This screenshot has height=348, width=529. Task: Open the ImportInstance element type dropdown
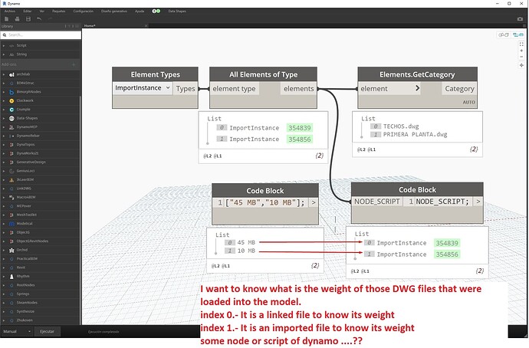pyautogui.click(x=143, y=88)
